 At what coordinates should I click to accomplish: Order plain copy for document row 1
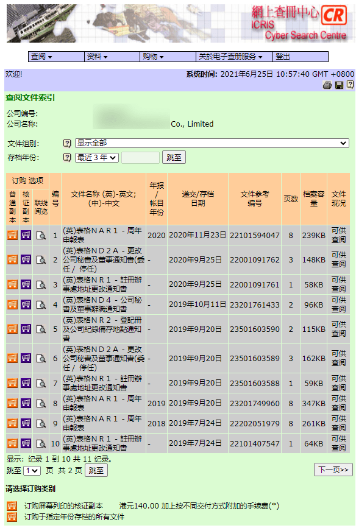coord(12,235)
